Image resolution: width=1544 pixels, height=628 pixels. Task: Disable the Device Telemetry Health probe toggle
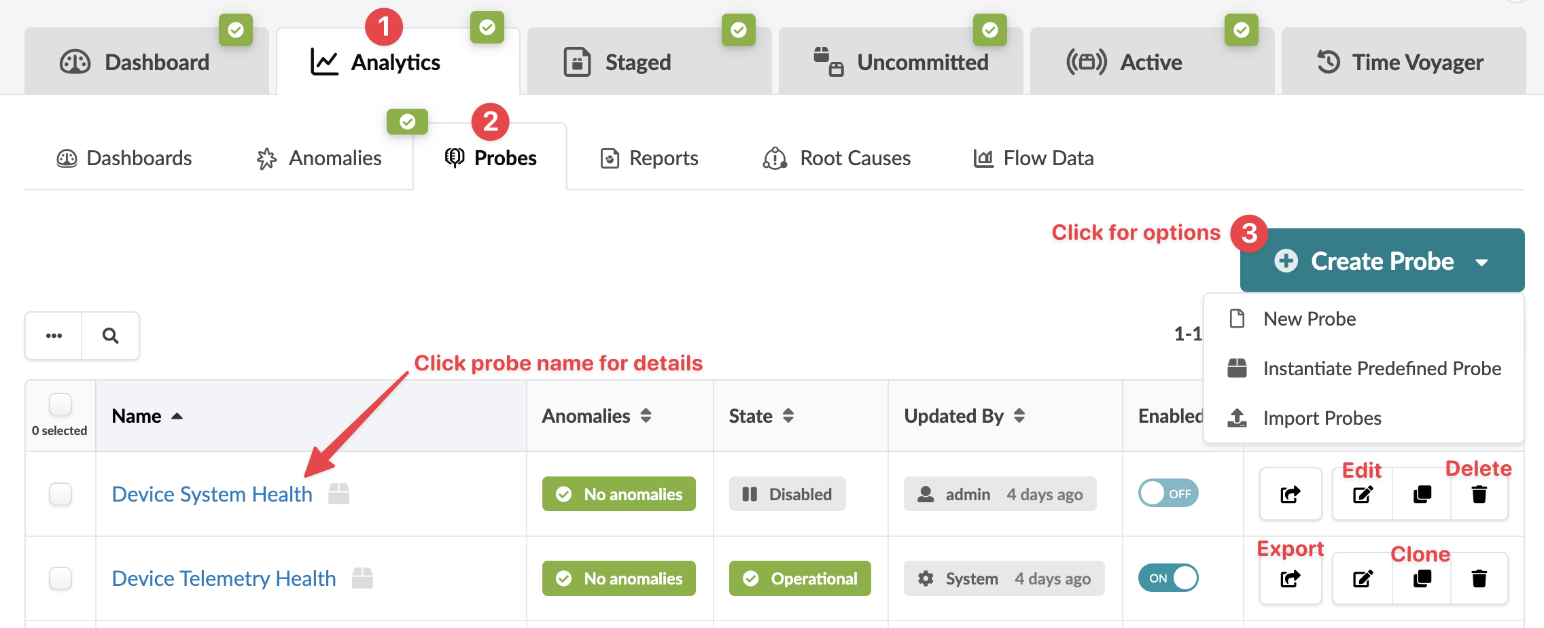point(1168,578)
